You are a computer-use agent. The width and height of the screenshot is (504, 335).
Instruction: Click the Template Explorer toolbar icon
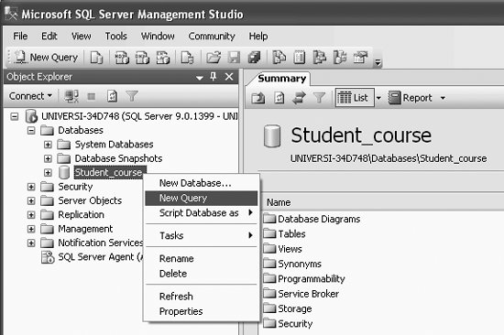click(340, 58)
